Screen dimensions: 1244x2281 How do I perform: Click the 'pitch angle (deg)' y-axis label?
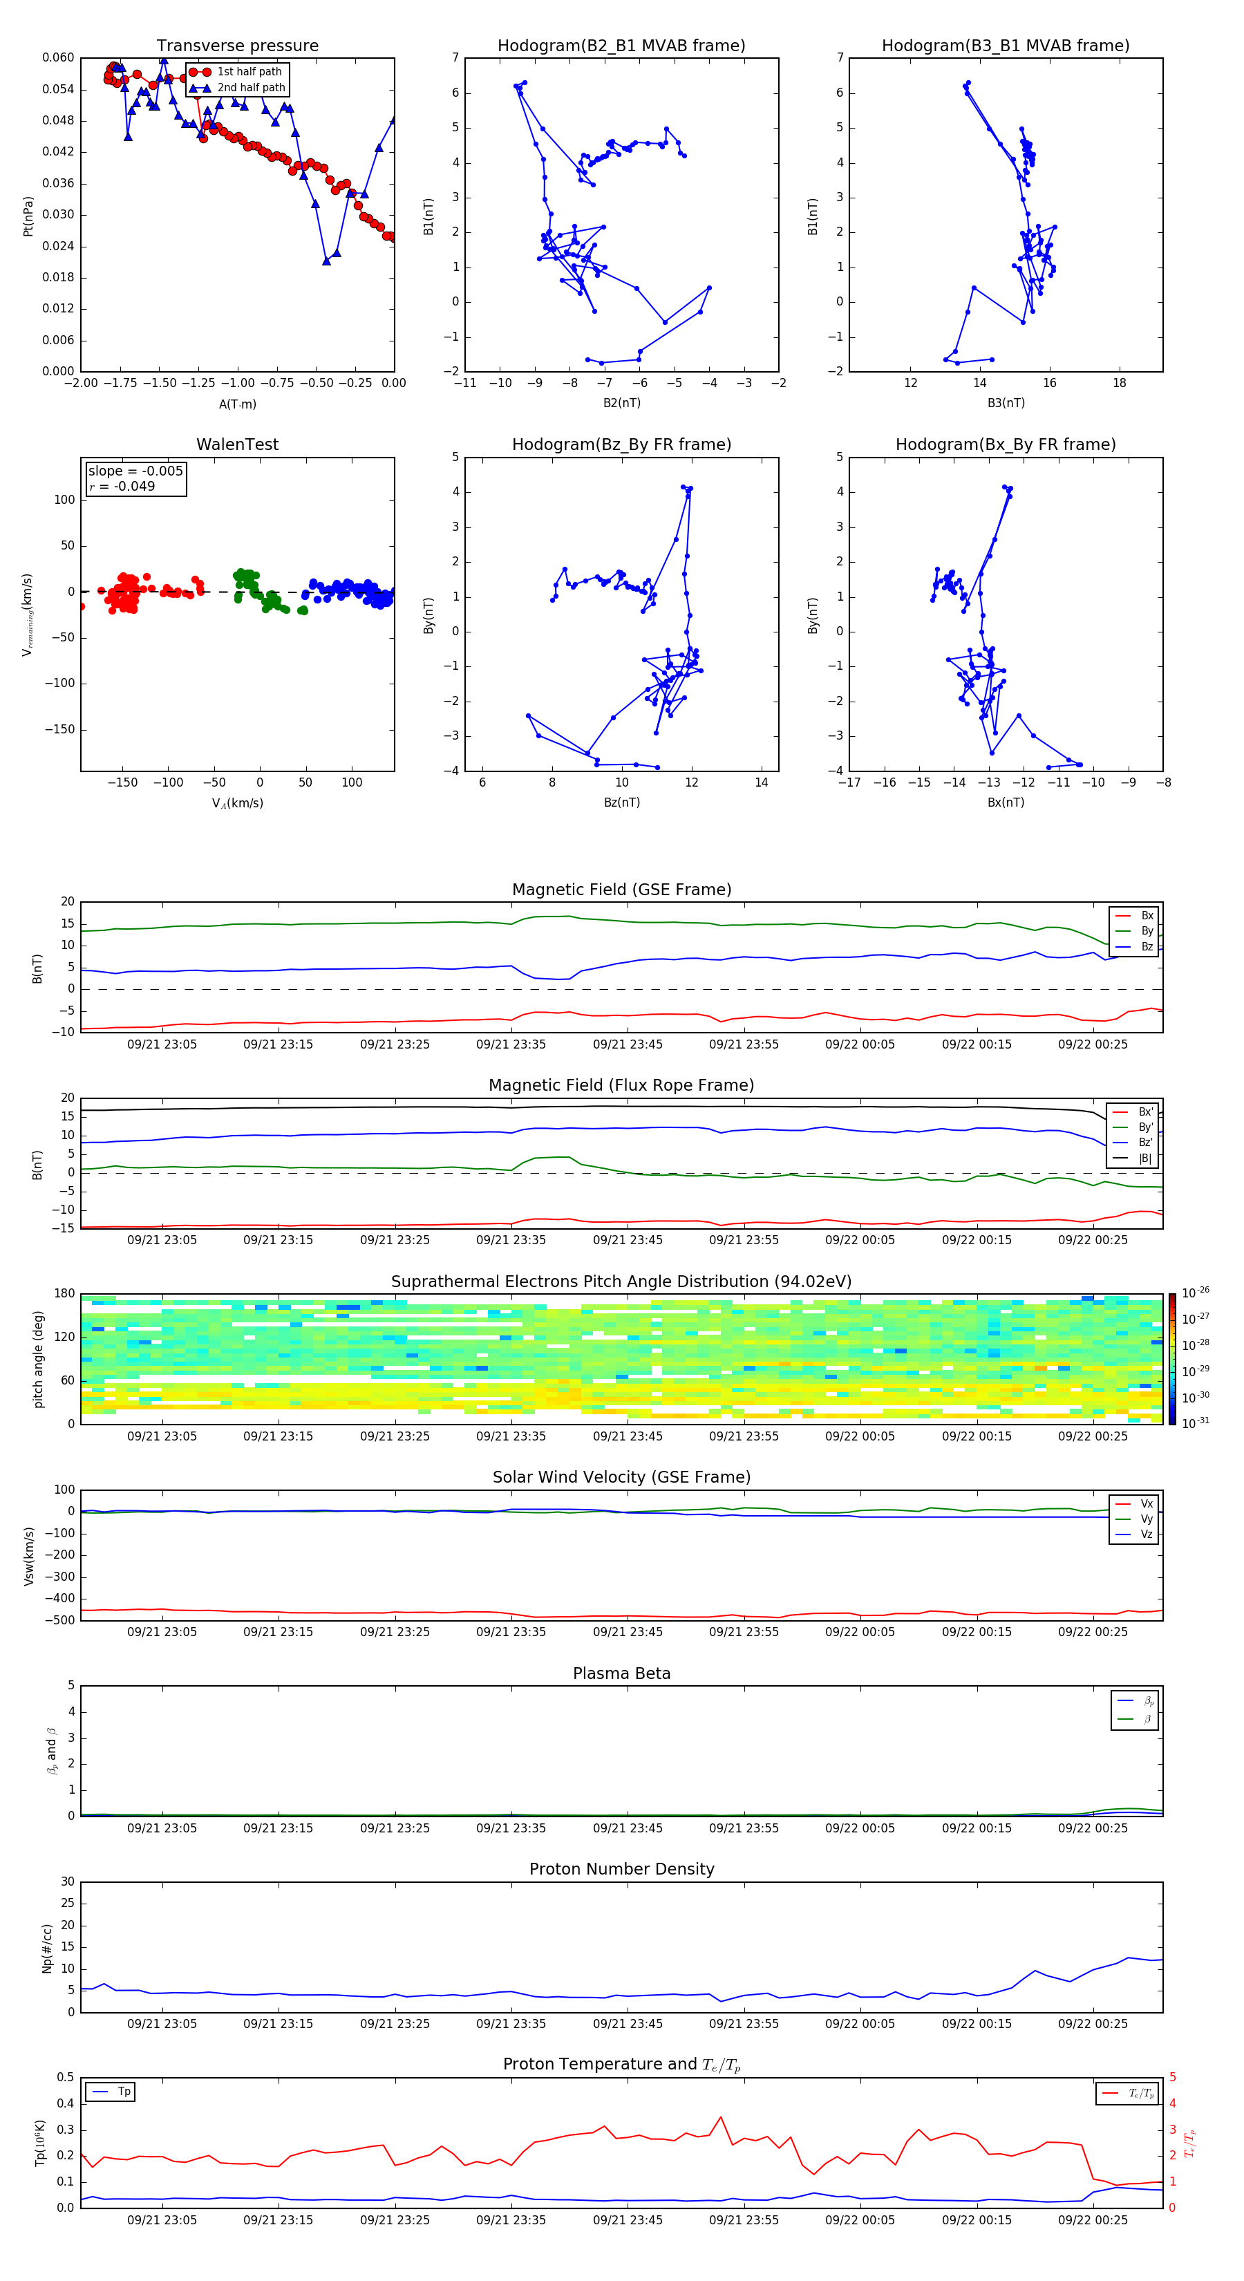click(38, 1359)
